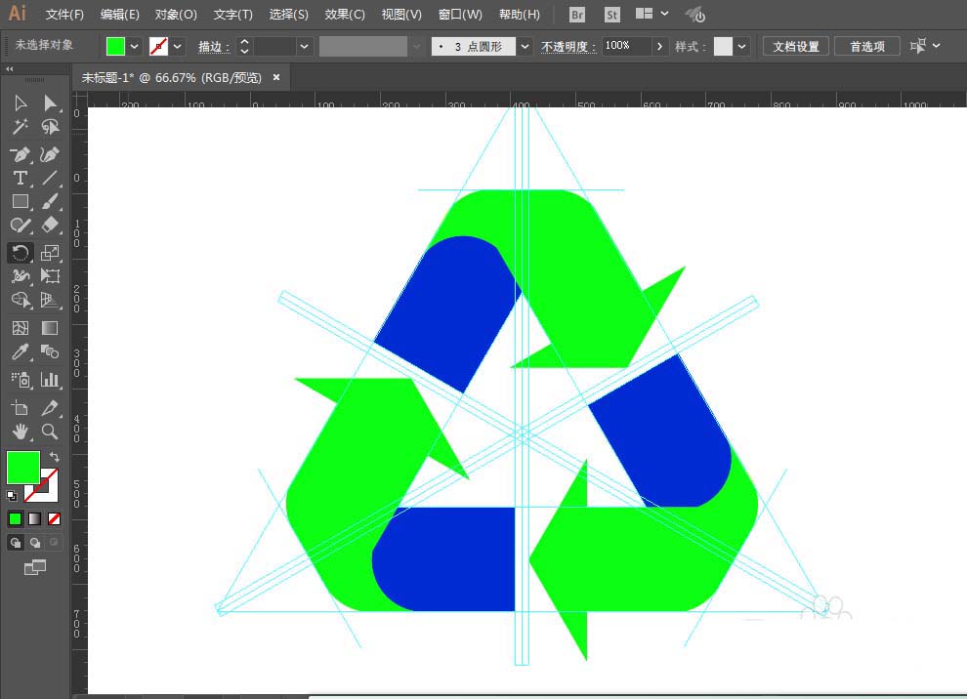
Task: Expand the stroke weight dropdown
Action: pos(304,46)
